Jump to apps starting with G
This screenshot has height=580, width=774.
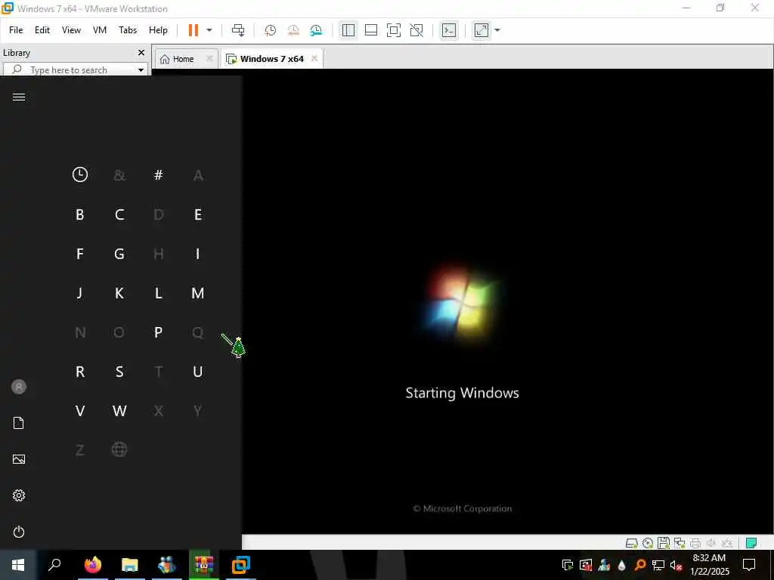click(119, 254)
